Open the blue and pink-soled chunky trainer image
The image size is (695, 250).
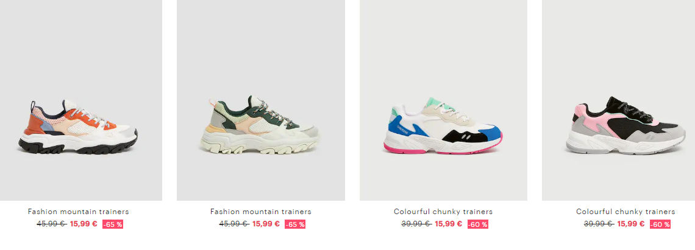click(x=443, y=100)
